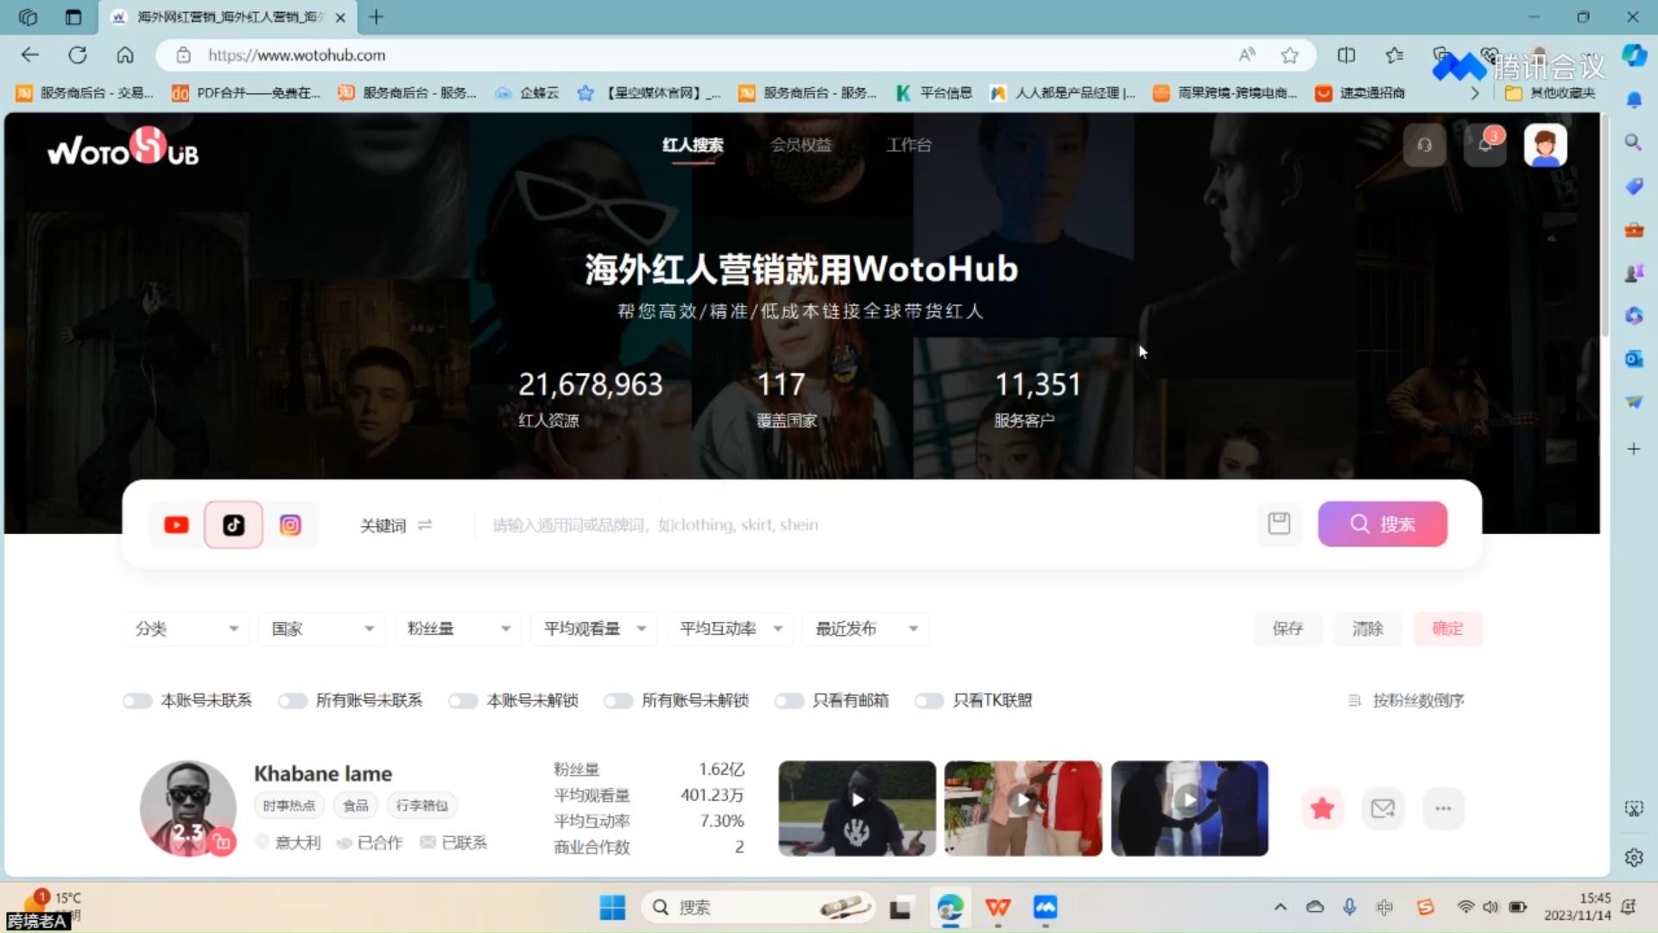This screenshot has width=1658, height=933.
Task: Click the save search bookmark icon beside 搜索
Action: pos(1279,524)
